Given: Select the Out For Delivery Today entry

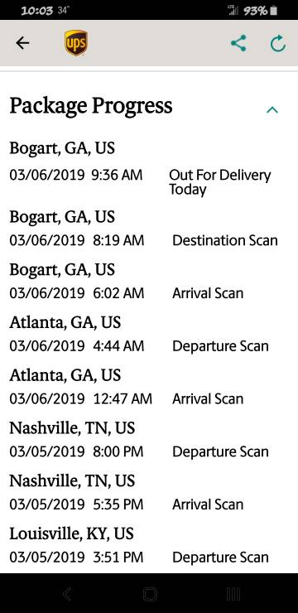Looking at the screenshot, I should point(149,168).
